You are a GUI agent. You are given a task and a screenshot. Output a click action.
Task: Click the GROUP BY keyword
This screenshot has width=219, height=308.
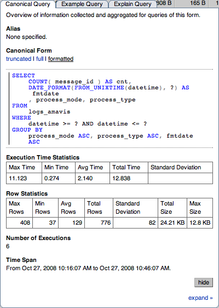coord(27,130)
